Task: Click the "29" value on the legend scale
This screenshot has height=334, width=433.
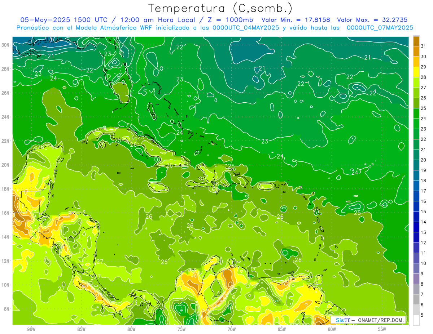Action: coord(423,67)
